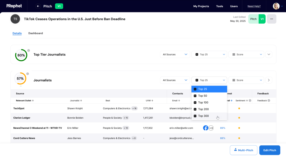
Task: Click the pitch title TikTok Ceases Operations
Action: click(75, 19)
